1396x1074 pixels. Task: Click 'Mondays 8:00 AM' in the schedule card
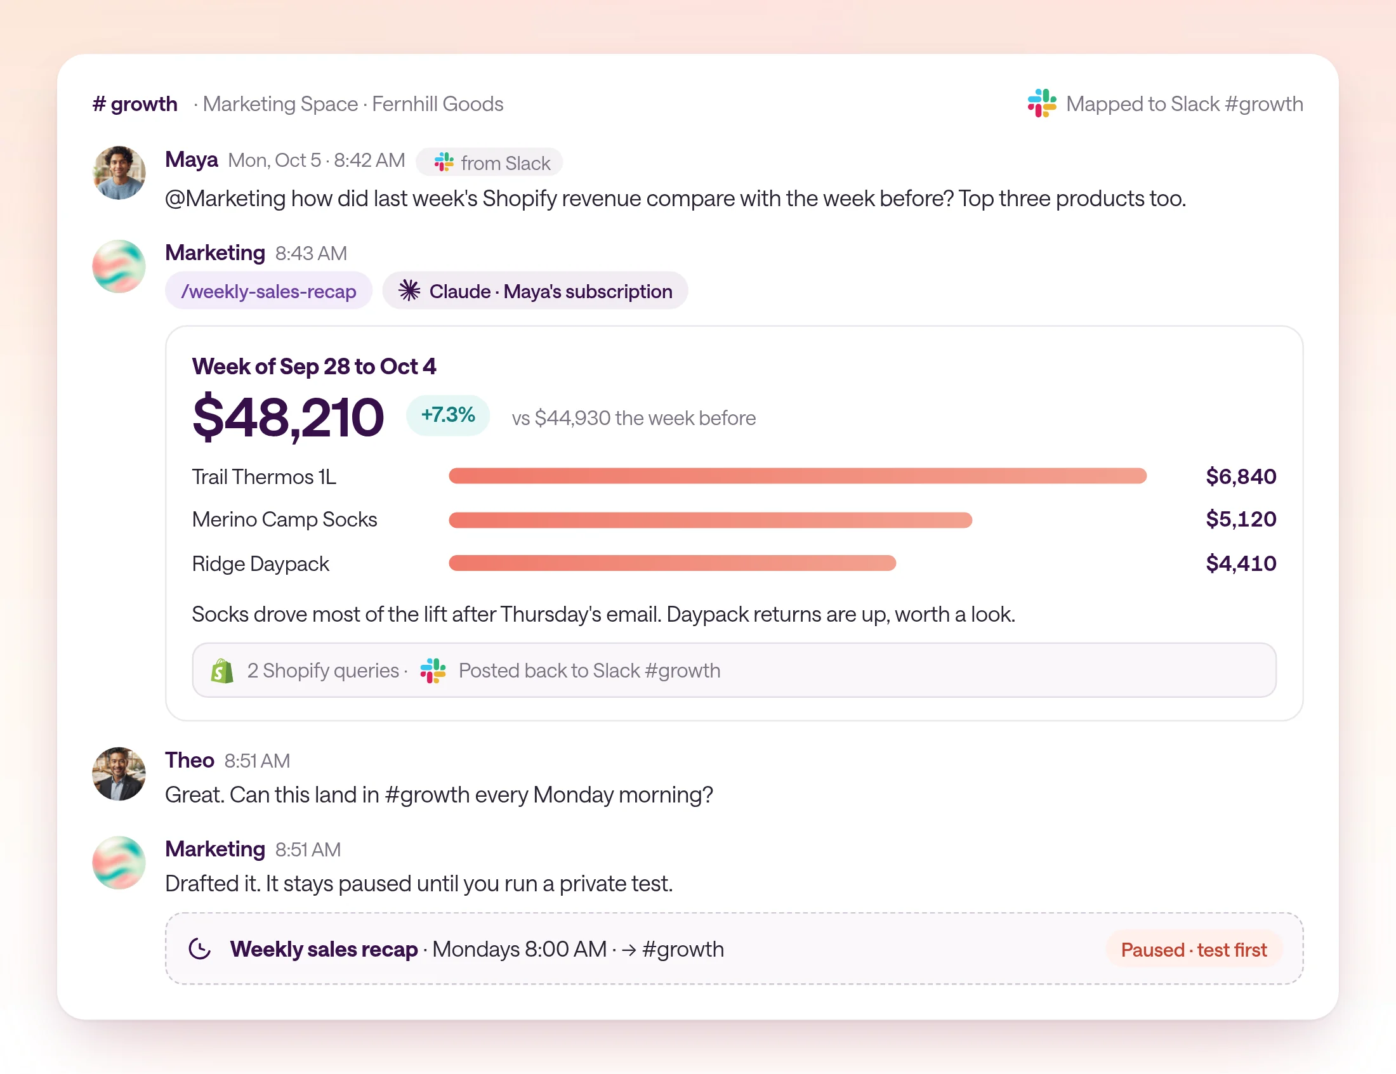click(x=519, y=949)
